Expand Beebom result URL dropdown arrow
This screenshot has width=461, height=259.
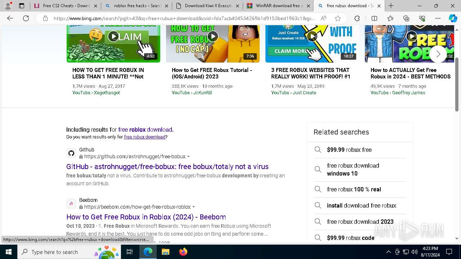(x=193, y=207)
